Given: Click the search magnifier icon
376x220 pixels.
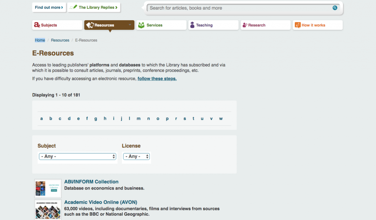Looking at the screenshot, I should click(335, 8).
